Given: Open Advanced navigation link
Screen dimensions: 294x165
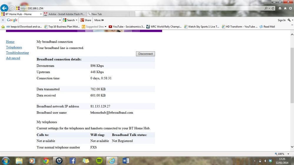Looking at the screenshot, I should click(13, 58).
